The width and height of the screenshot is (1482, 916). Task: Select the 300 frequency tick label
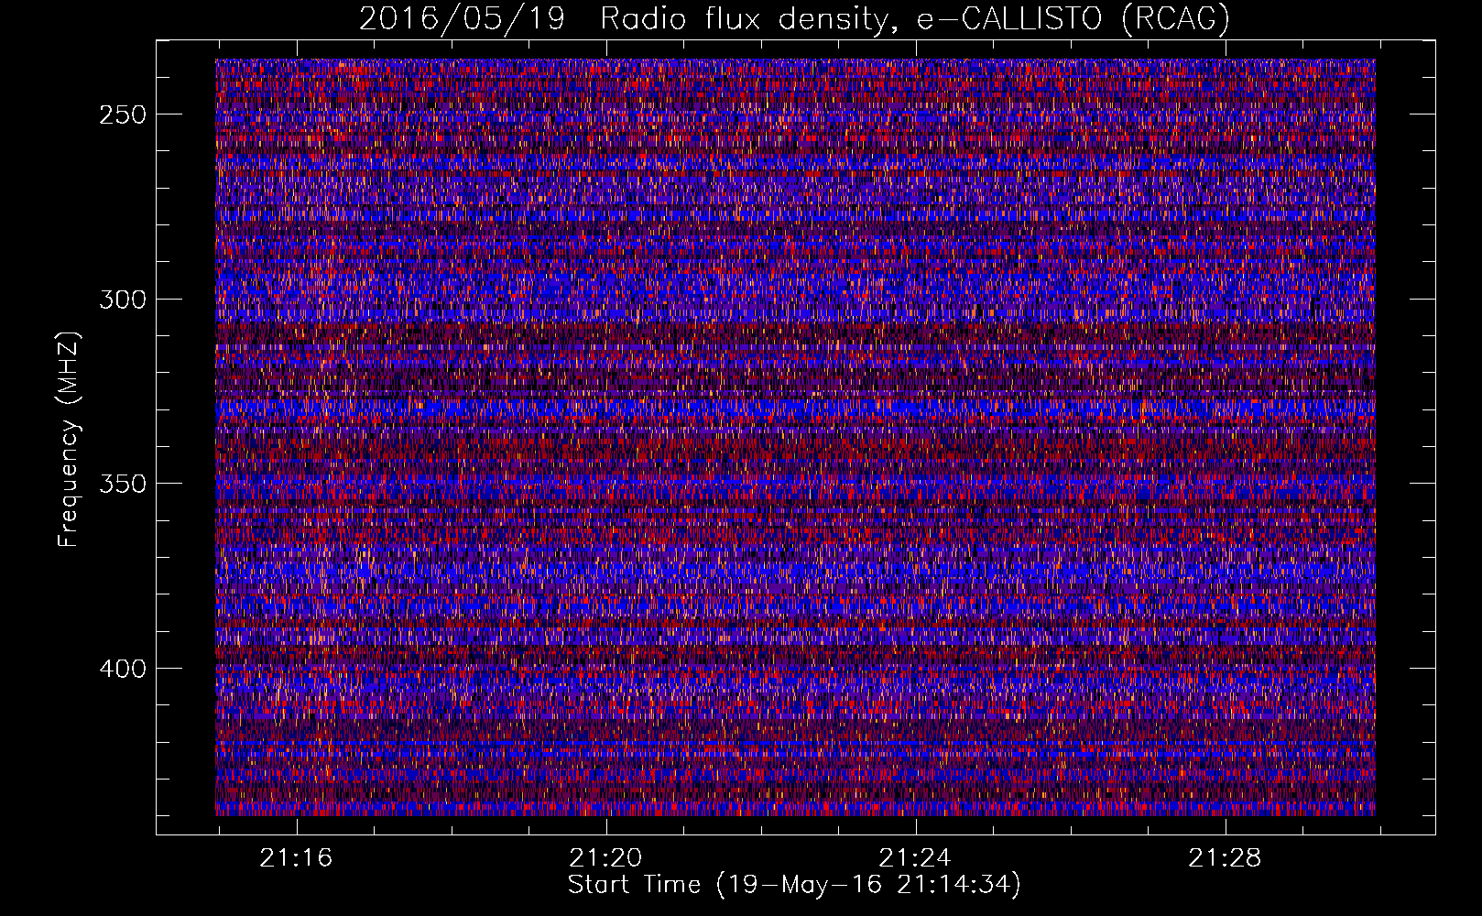(x=123, y=300)
